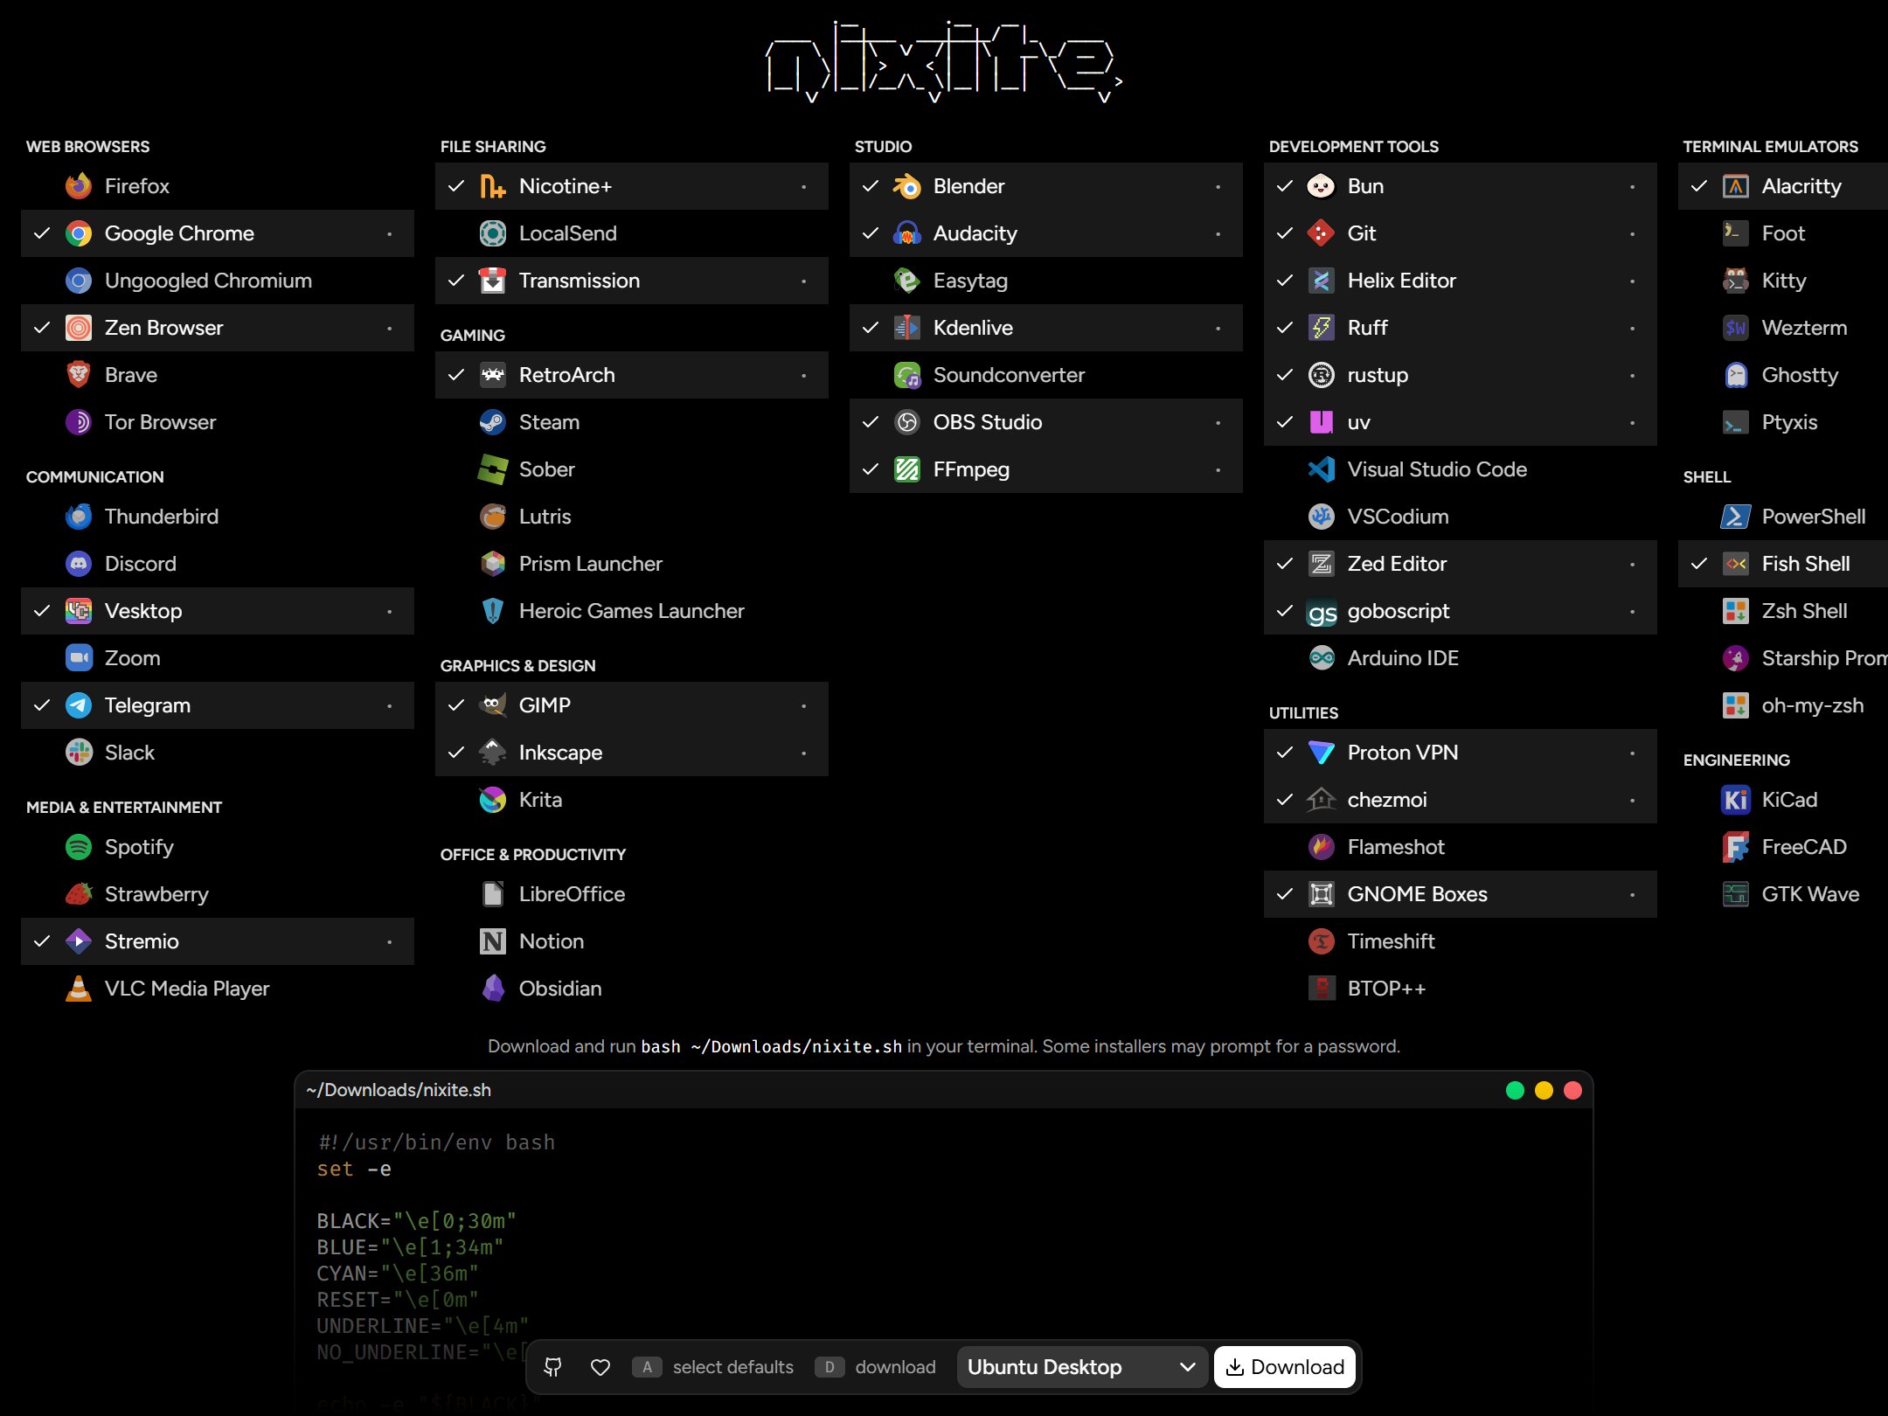Open options dot for GIMP row

tap(804, 705)
